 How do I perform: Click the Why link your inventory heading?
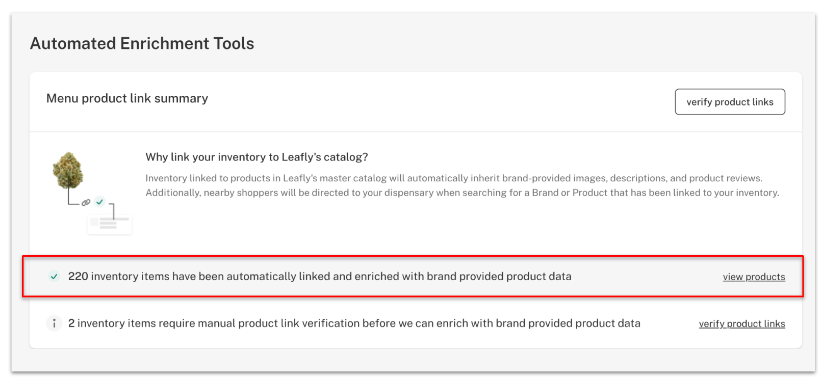[256, 157]
